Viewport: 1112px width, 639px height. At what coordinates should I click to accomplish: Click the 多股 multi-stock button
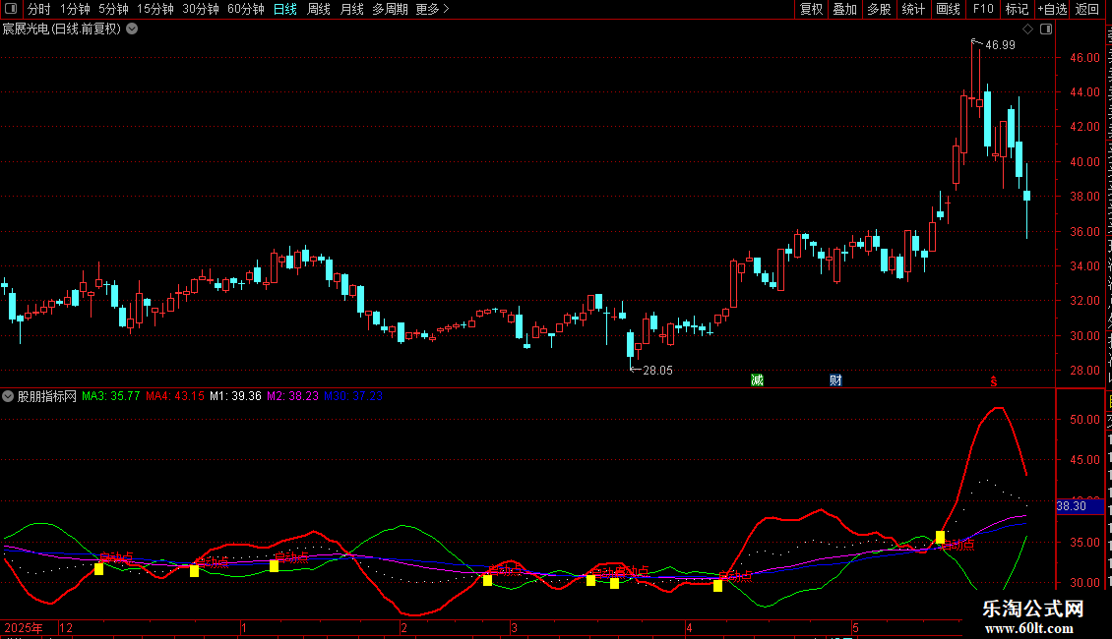(879, 9)
